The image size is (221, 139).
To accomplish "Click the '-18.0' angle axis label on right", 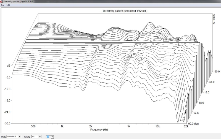I will (206, 92).
